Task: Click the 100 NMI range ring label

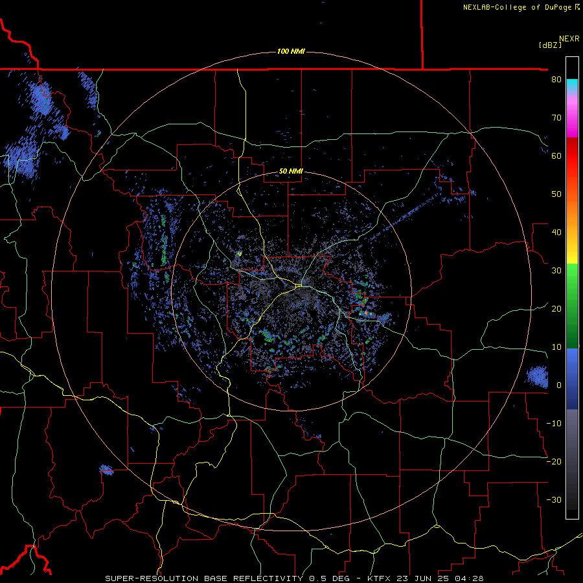Action: click(x=291, y=51)
